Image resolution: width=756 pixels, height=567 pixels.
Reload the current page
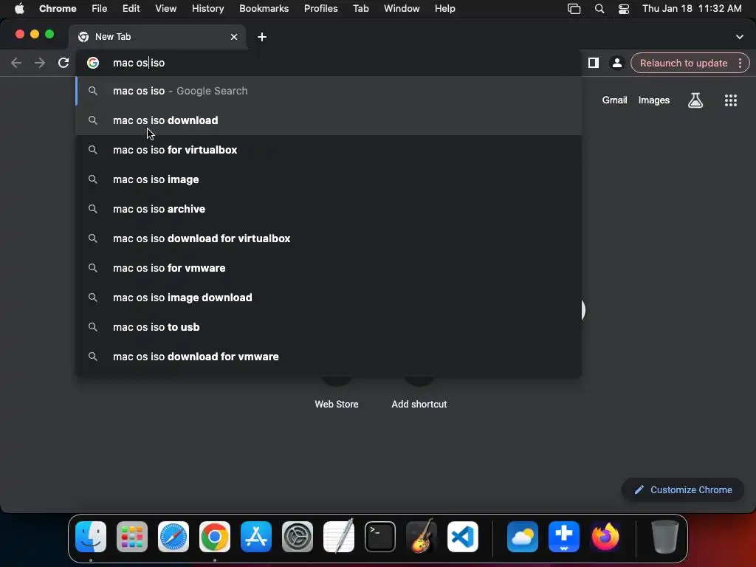(63, 63)
